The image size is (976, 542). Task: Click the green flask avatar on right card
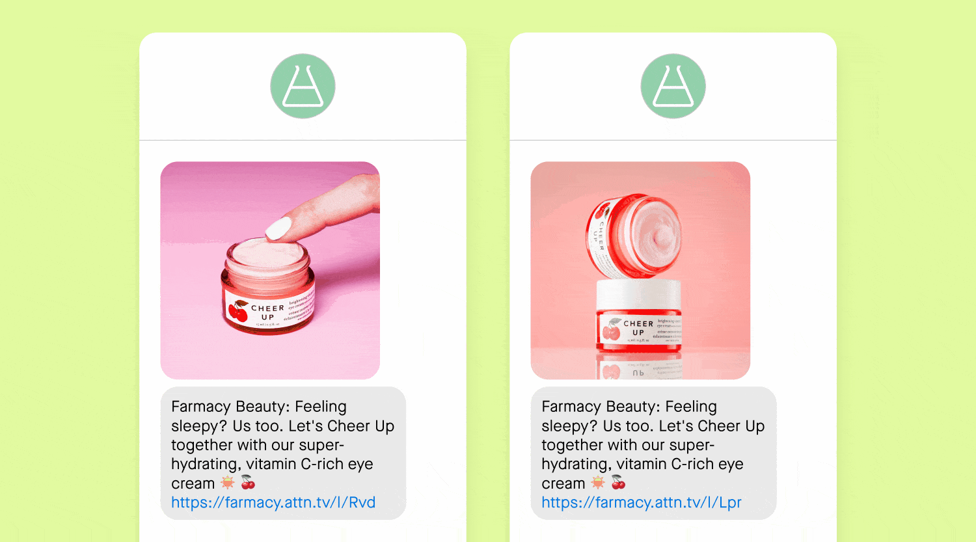tap(673, 86)
